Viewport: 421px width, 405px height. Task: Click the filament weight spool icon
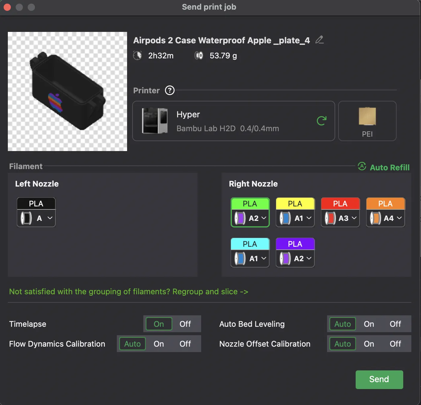(x=199, y=56)
